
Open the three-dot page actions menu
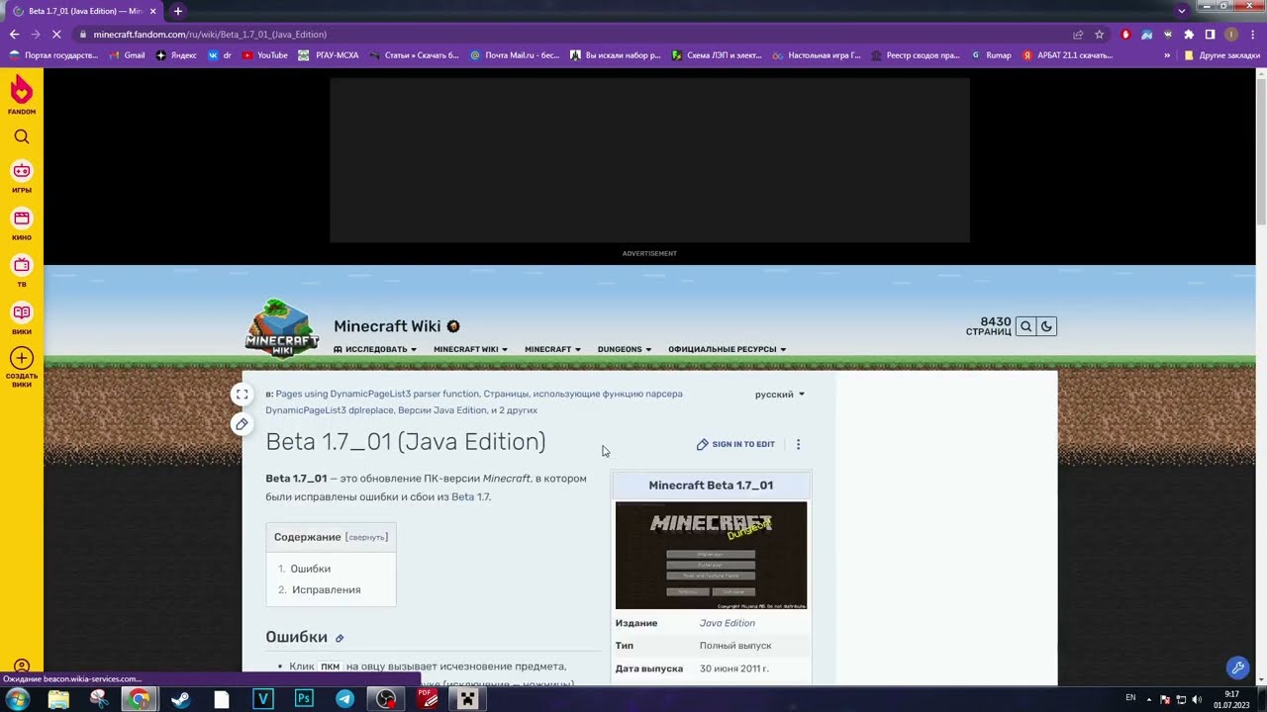pos(798,444)
